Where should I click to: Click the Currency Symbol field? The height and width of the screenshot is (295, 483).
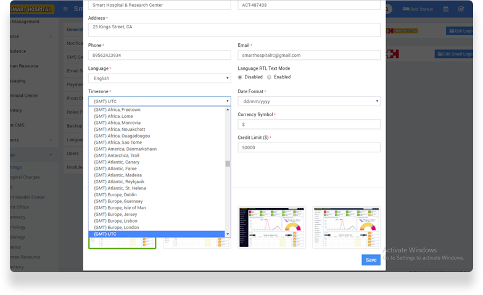(x=308, y=125)
